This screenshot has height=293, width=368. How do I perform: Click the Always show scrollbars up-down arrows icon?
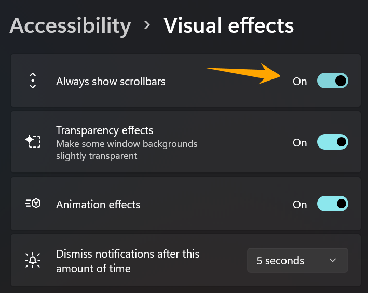click(x=33, y=81)
